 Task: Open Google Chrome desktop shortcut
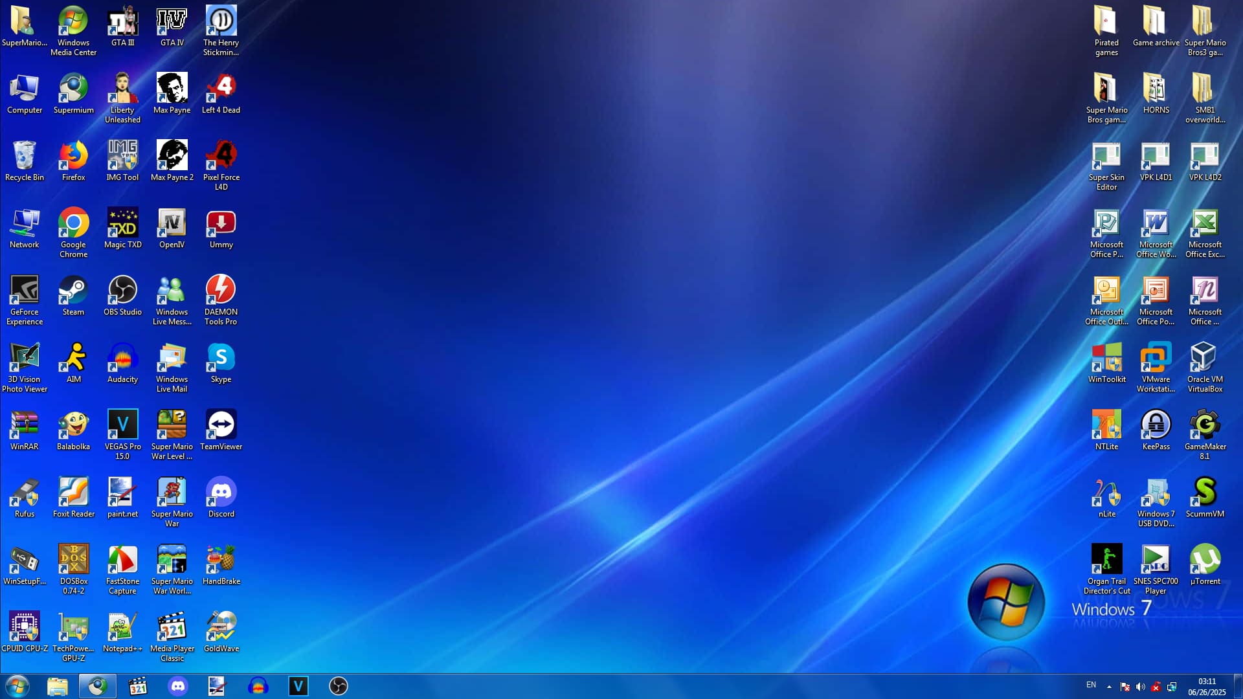73,233
